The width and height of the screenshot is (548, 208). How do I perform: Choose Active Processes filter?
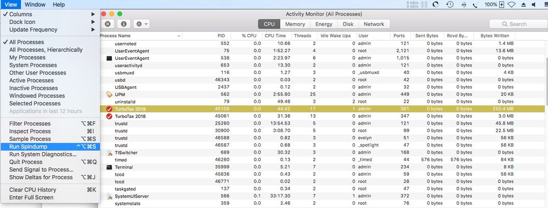(50, 81)
